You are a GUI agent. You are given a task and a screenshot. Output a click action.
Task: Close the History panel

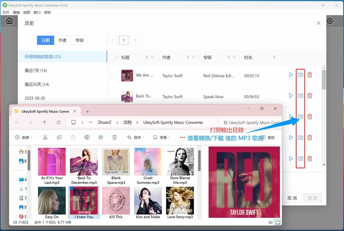coord(318,23)
